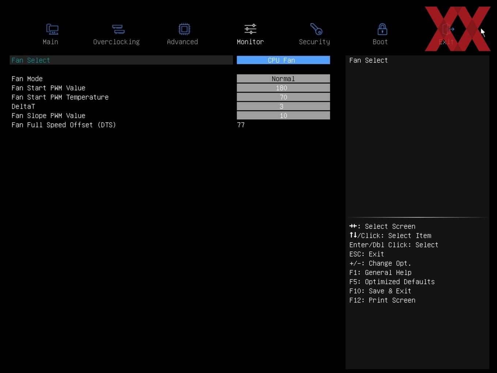Viewport: 497px width, 373px height.
Task: Click the +/-: Change Opt. hint
Action: pos(380,263)
